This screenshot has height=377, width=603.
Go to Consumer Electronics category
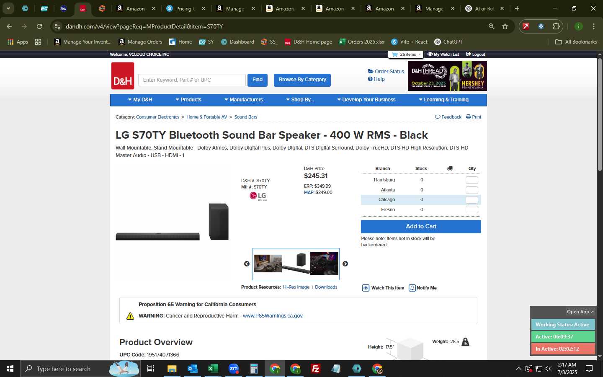(157, 117)
